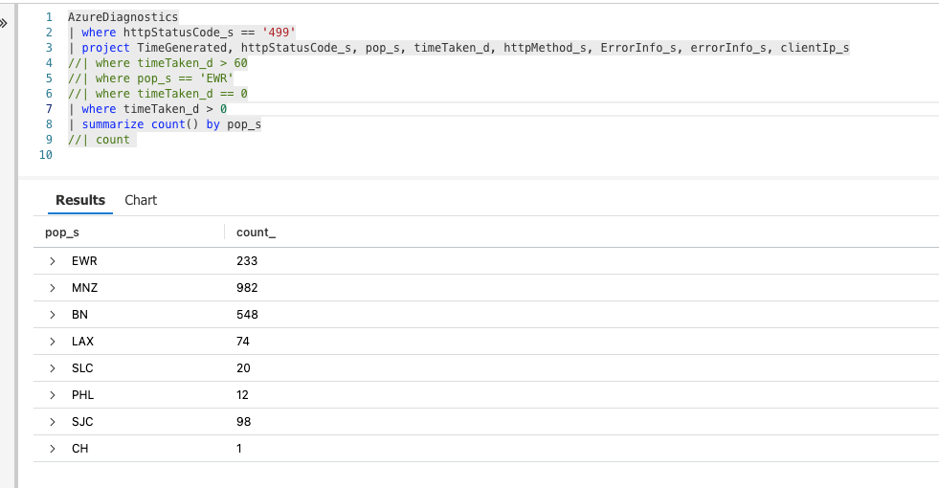939x488 pixels.
Task: Expand the SLC result row
Action: tap(53, 368)
